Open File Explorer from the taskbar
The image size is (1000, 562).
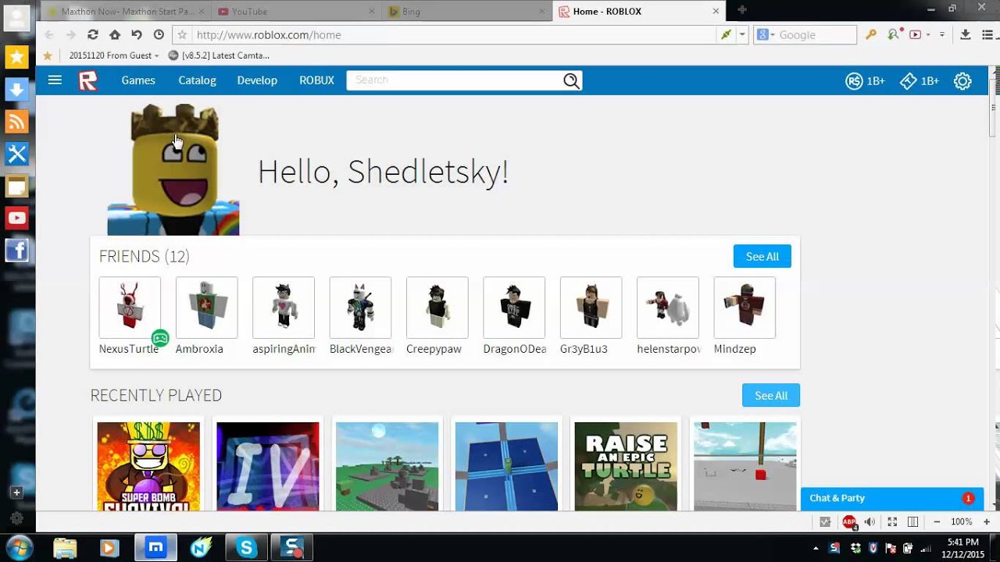tap(66, 547)
